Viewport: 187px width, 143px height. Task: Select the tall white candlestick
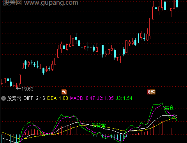tap(100, 43)
